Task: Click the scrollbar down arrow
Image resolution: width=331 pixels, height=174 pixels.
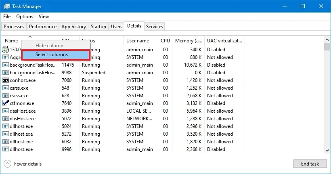Action: [327, 150]
